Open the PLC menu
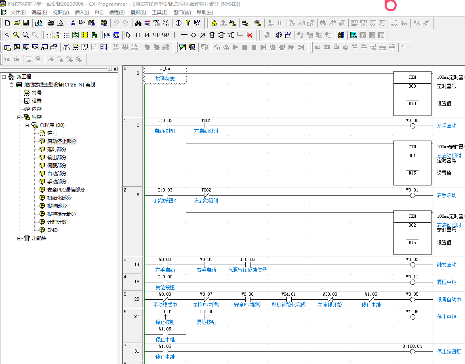Screen dimensions: 465x364 (99, 13)
